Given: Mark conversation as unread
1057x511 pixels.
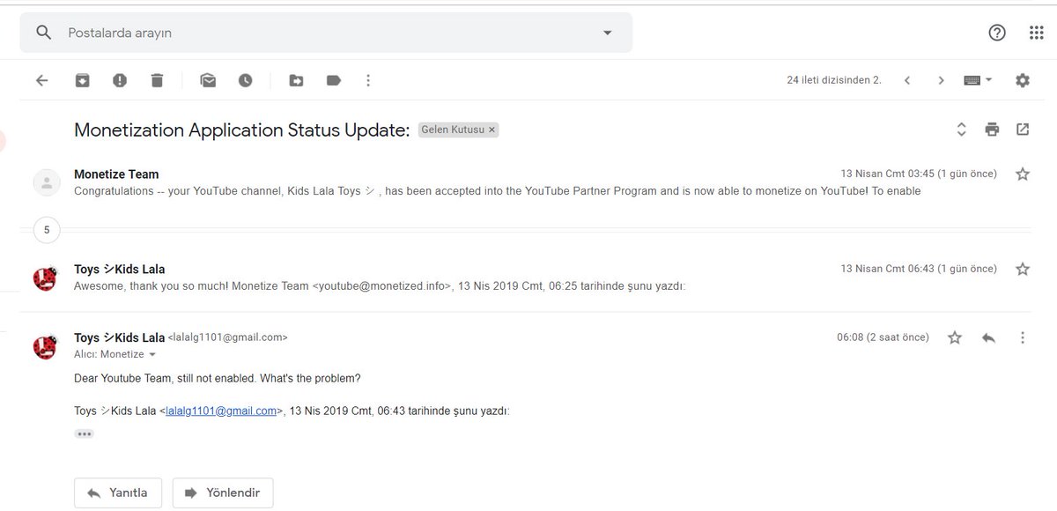Looking at the screenshot, I should click(x=208, y=80).
